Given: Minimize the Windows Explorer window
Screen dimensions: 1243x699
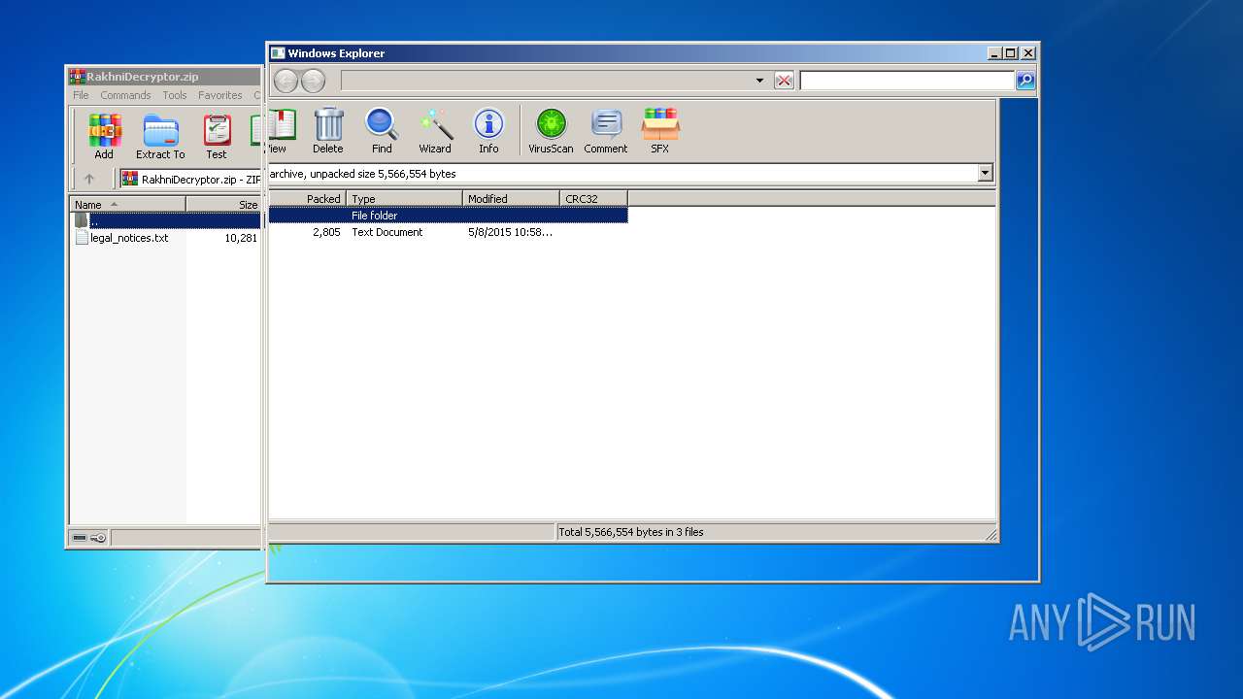Looking at the screenshot, I should tap(994, 53).
